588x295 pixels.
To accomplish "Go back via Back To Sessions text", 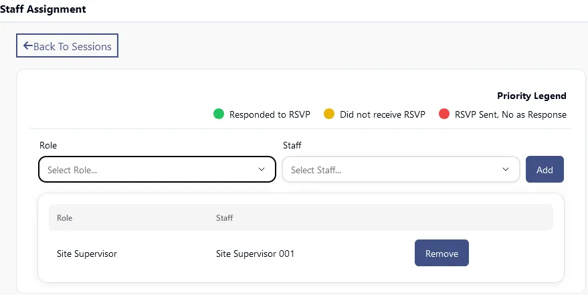I will click(x=74, y=46).
